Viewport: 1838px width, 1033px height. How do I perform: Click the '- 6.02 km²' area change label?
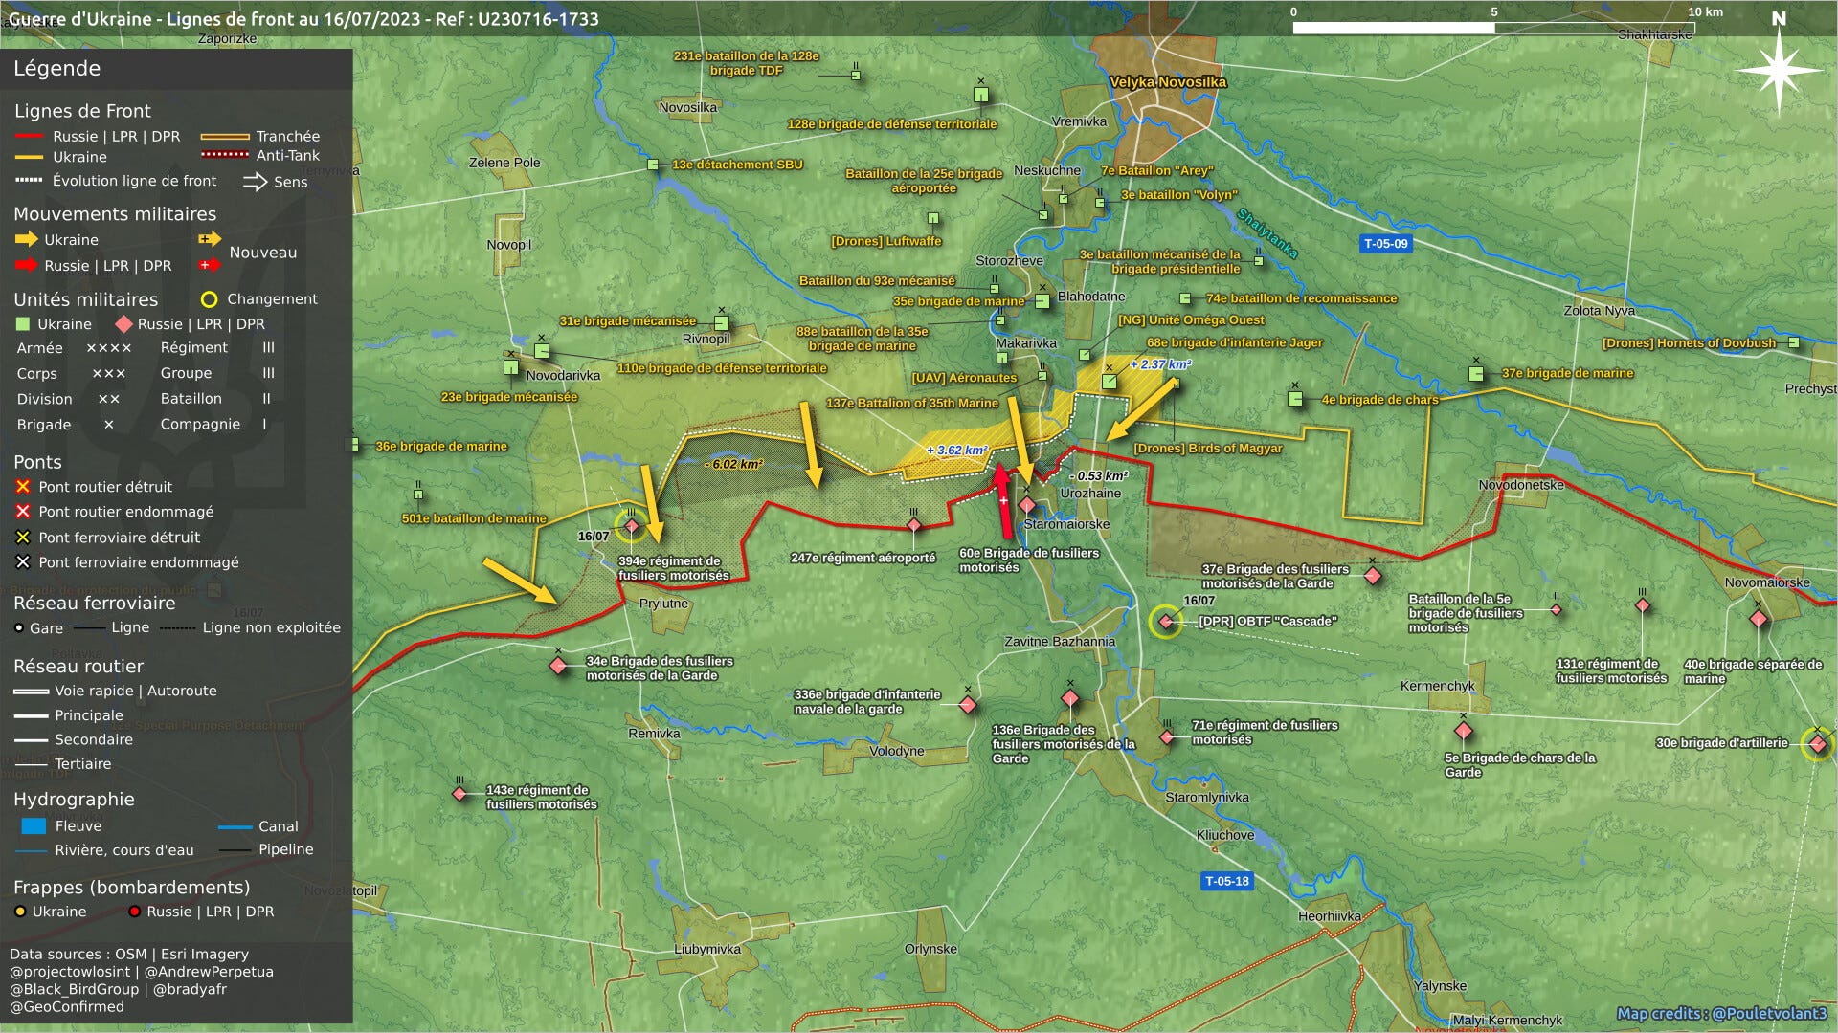click(x=733, y=464)
